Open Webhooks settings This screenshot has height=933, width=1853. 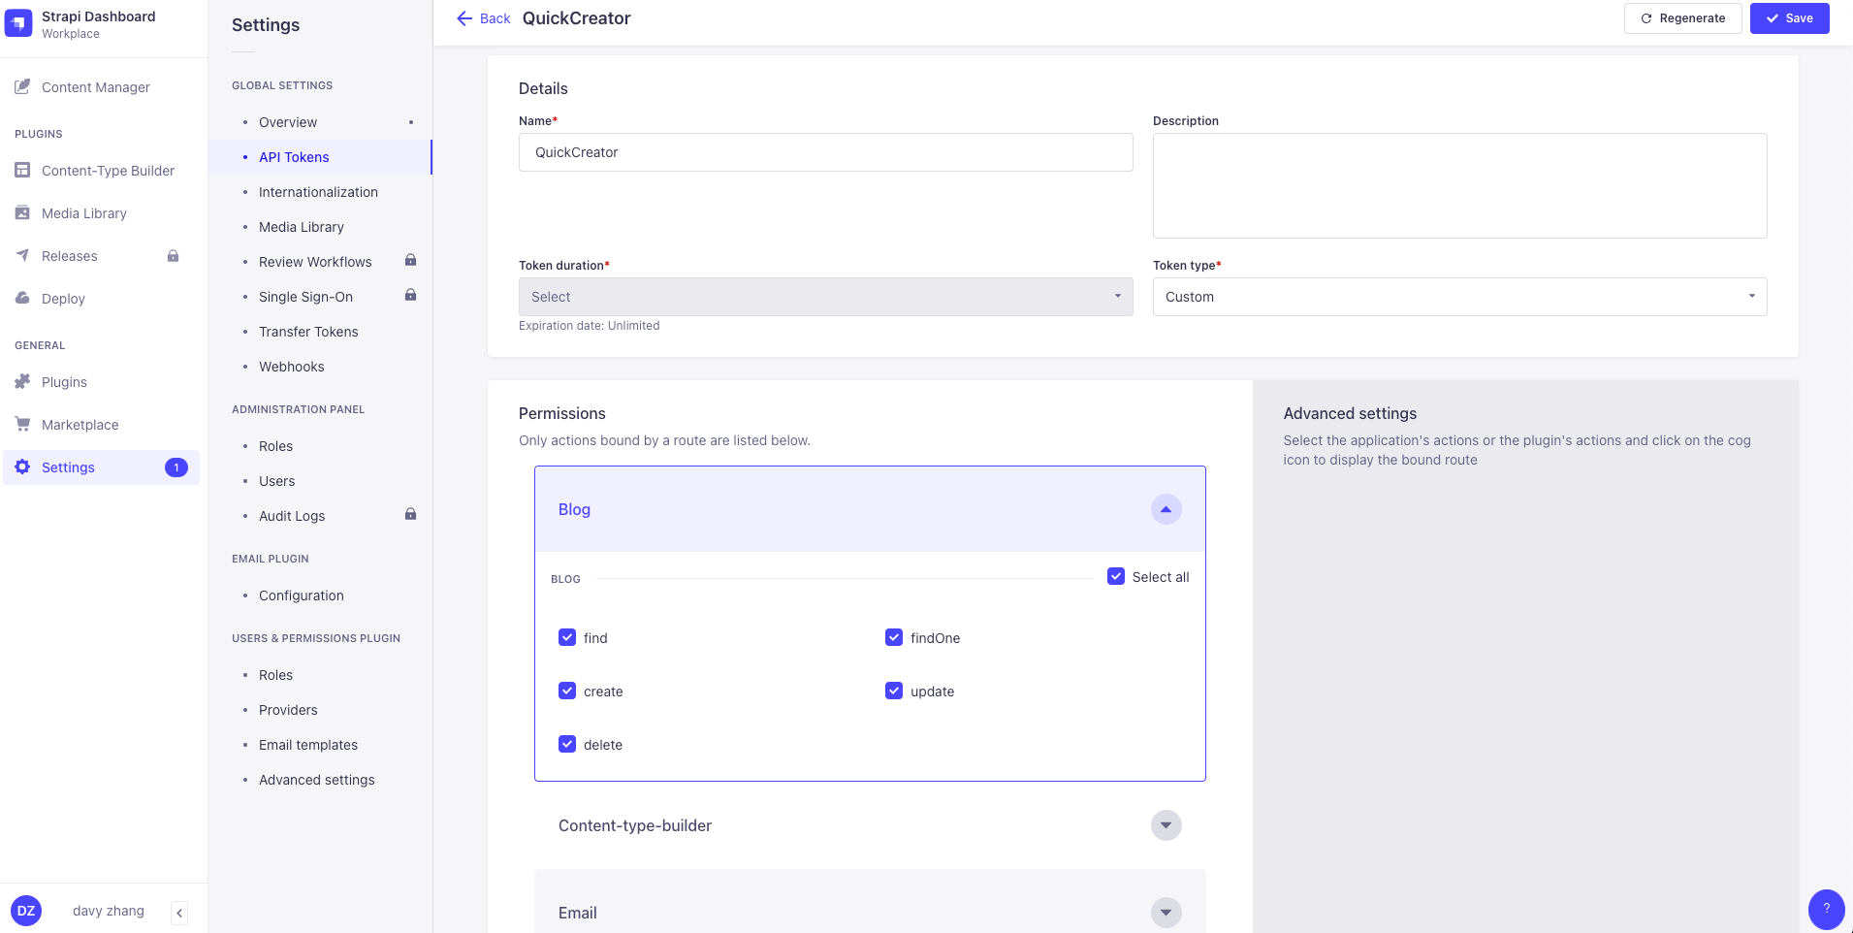292,367
